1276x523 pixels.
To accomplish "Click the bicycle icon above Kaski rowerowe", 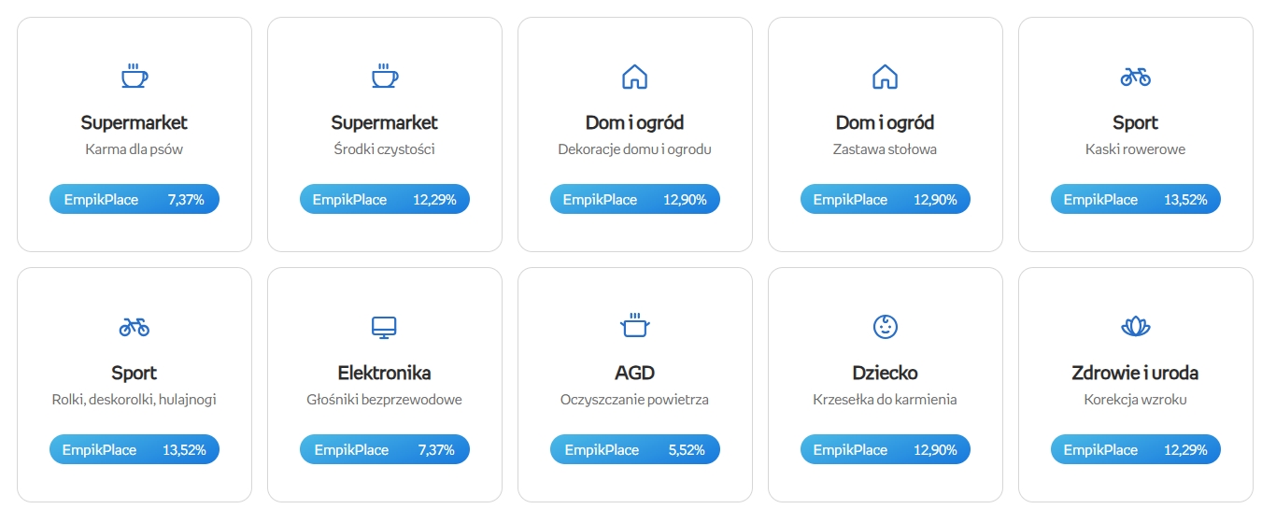I will (x=1136, y=77).
